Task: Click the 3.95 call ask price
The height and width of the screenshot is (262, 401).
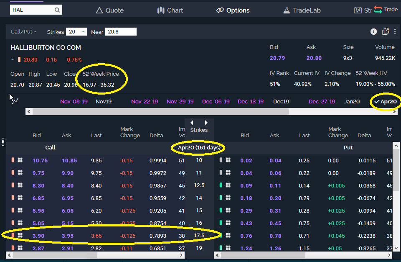Action: [x=68, y=236]
